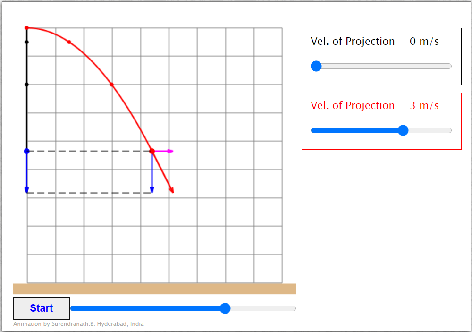Click the red projection velocity slider handle
This screenshot has width=472, height=332.
click(x=403, y=130)
